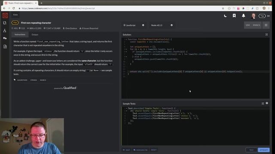
Task: Click the fullscreen icon beside EMACS
Action: pyautogui.click(x=266, y=25)
